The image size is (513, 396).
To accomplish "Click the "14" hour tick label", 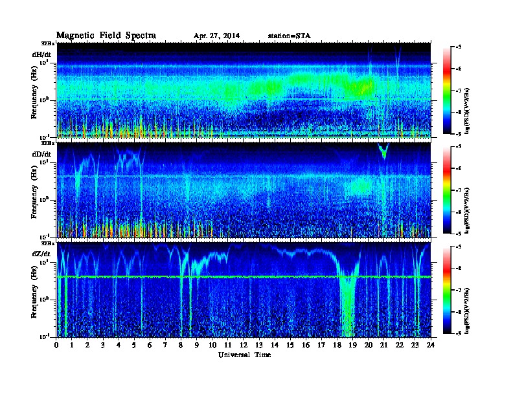I will [275, 345].
